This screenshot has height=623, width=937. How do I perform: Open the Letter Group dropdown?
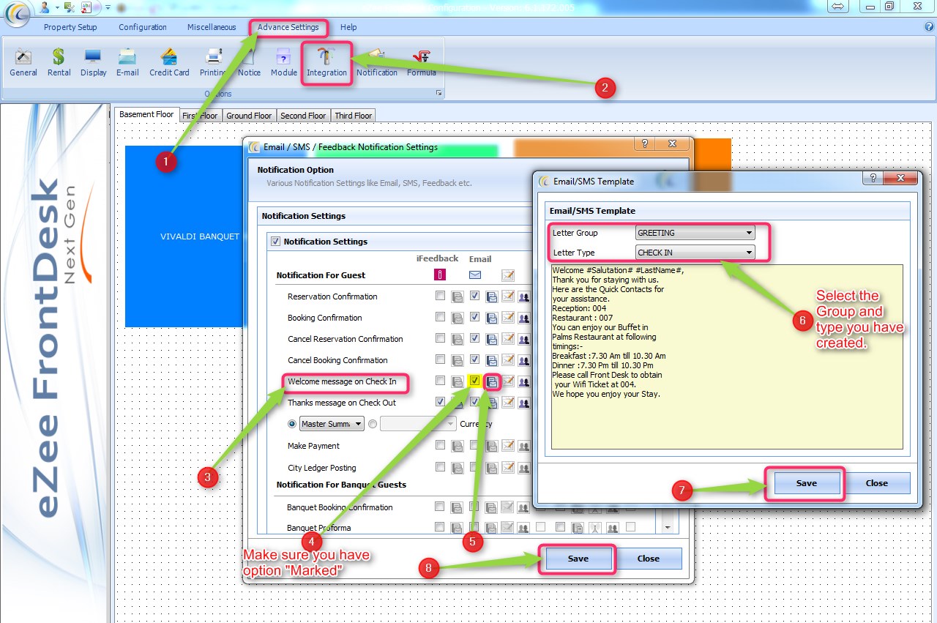(695, 233)
